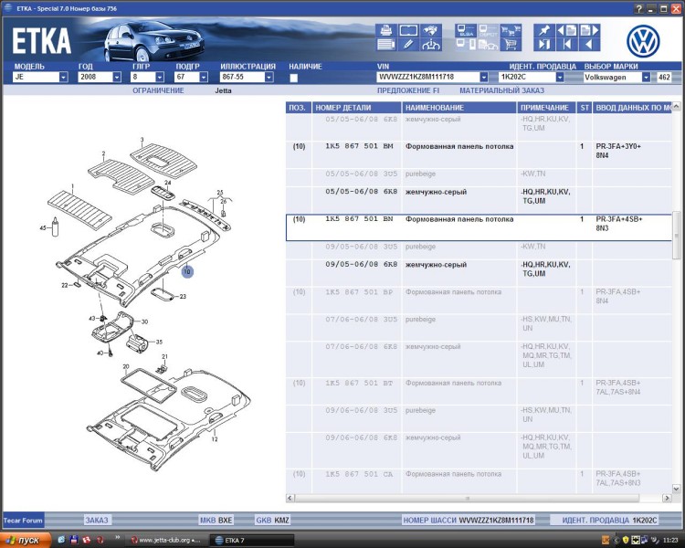Image resolution: width=685 pixels, height=548 pixels.
Task: Go to next page with right-arrow folder icon
Action: click(x=589, y=30)
